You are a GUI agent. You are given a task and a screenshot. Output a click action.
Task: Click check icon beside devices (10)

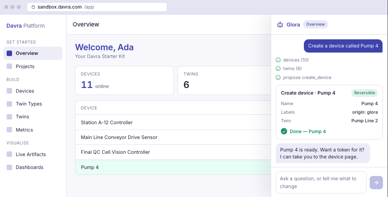tap(278, 60)
